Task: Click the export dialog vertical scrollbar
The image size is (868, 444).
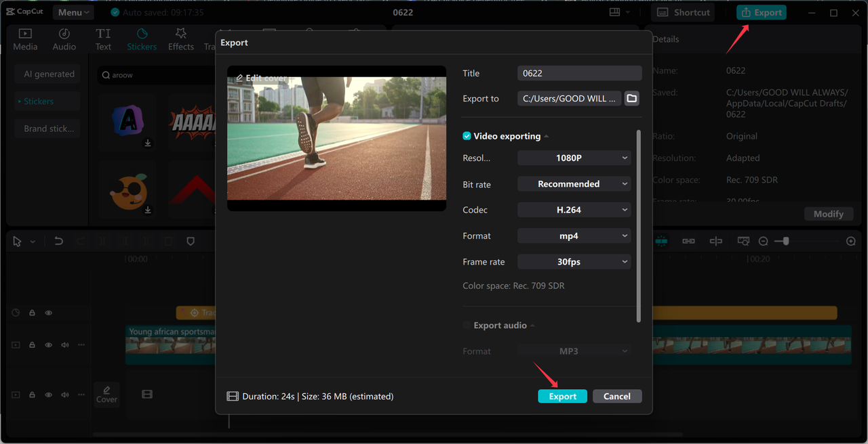Action: point(637,227)
